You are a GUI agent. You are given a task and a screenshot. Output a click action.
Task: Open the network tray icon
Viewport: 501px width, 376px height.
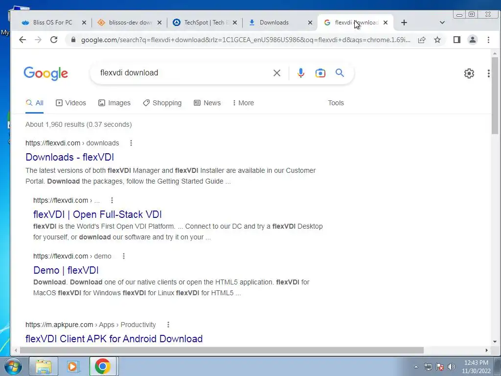[x=428, y=367]
